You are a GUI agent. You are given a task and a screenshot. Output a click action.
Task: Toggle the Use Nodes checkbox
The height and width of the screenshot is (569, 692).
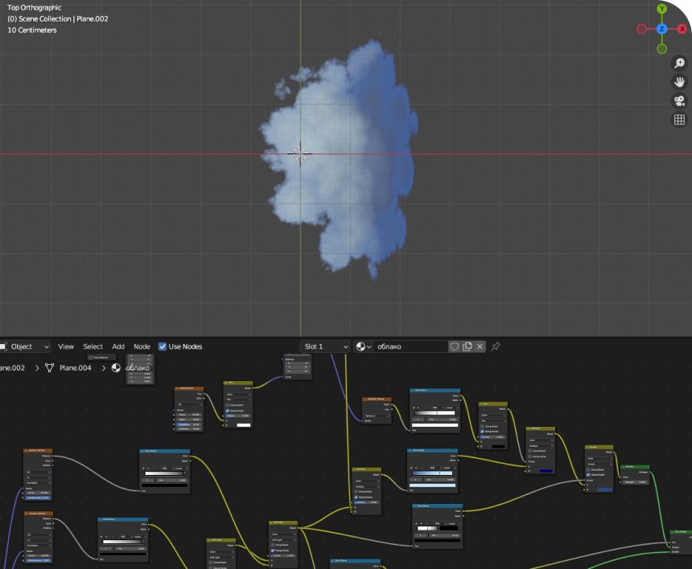tap(163, 346)
